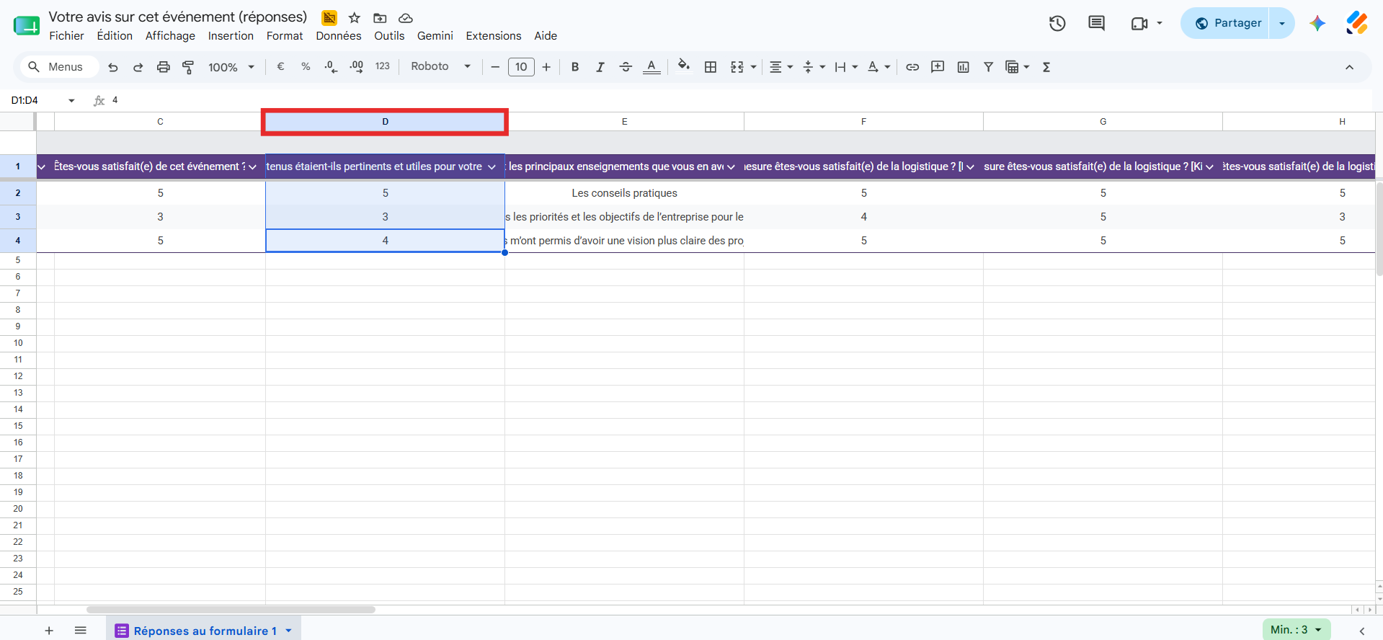Decrease font size minus button
Image resolution: width=1383 pixels, height=640 pixels.
(495, 67)
